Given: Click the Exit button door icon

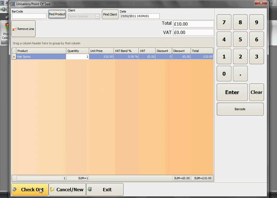Looking at the screenshot, I should click(x=90, y=189).
